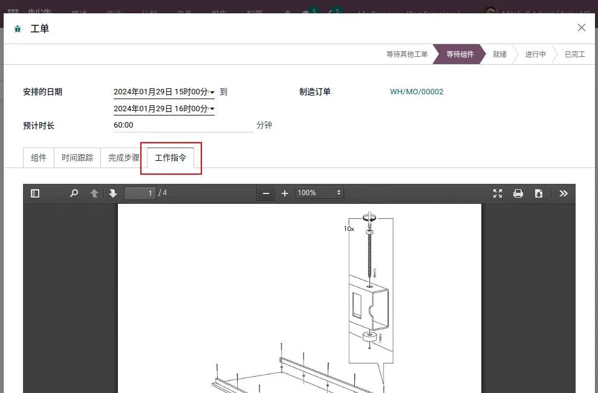
Task: Open the 100% zoom level dropdown
Action: pyautogui.click(x=319, y=193)
